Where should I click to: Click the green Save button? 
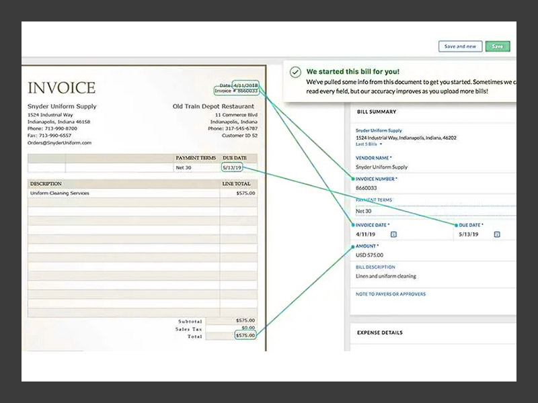[498, 46]
